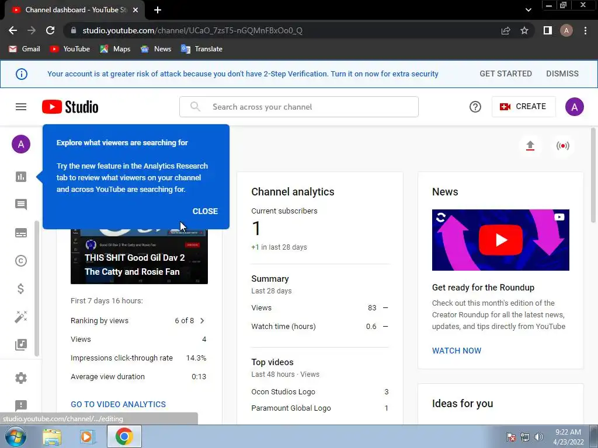Viewport: 598px width, 448px height.
Task: Bookmark this page with the star icon
Action: 524,30
